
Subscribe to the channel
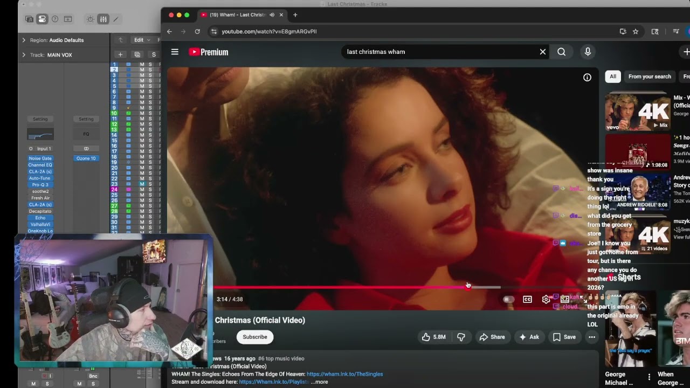255,337
